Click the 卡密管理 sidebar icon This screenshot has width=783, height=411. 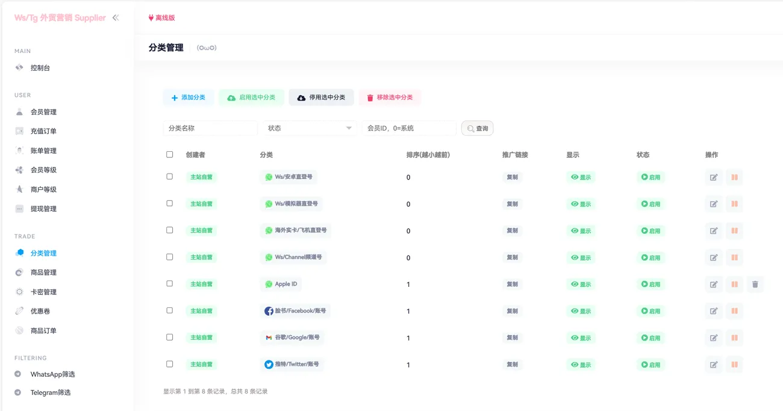(18, 291)
